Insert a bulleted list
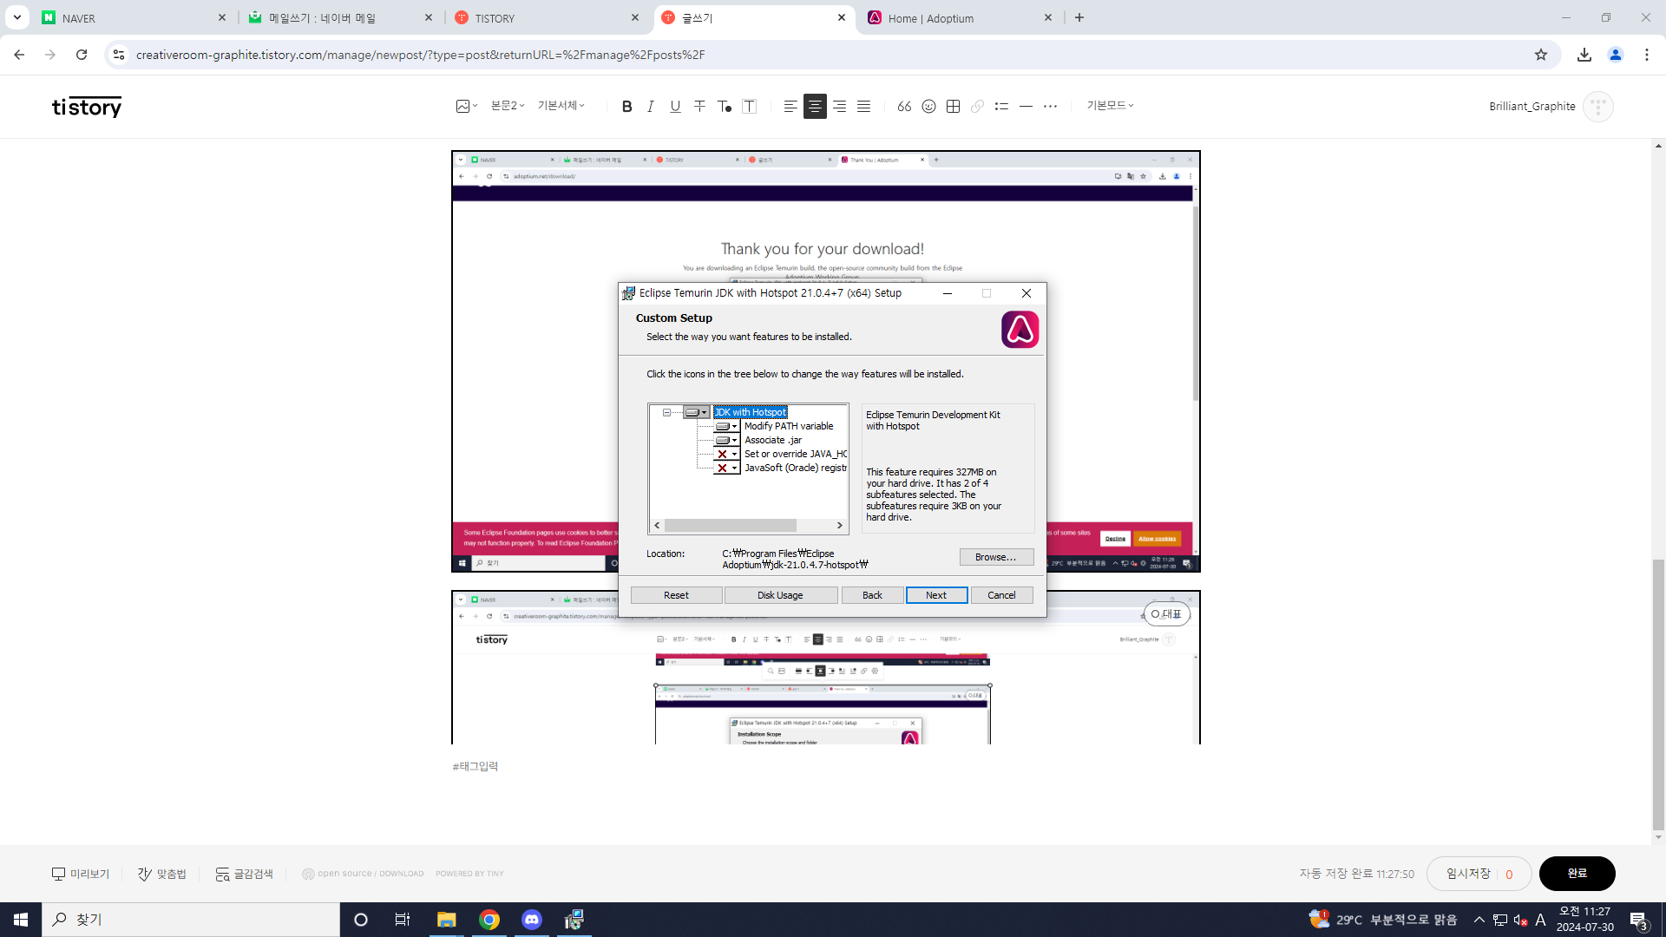 tap(1001, 106)
